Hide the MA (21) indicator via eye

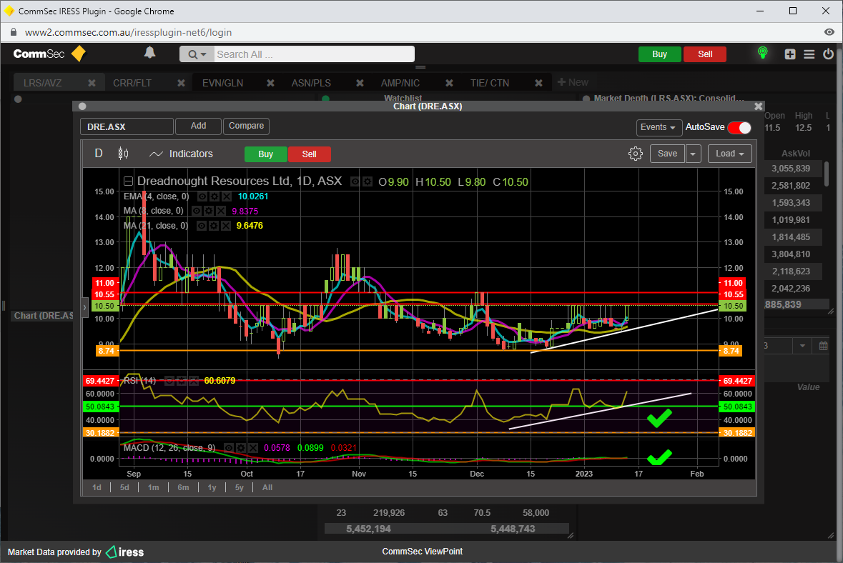(x=202, y=226)
